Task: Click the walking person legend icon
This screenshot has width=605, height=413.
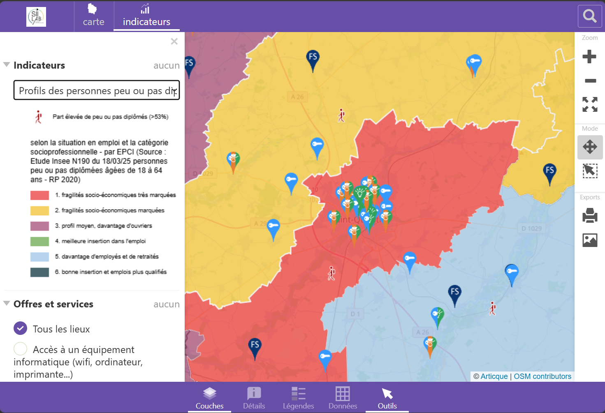Action: (x=39, y=117)
